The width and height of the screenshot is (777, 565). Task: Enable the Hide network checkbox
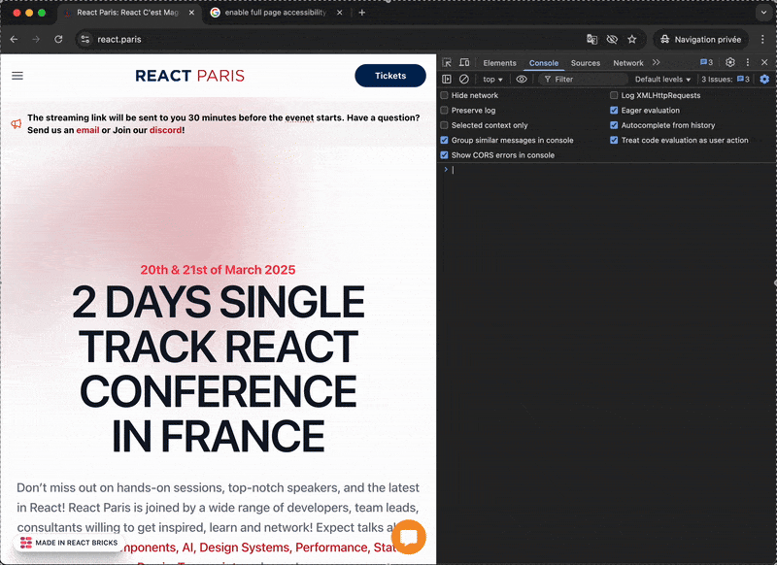coord(444,95)
